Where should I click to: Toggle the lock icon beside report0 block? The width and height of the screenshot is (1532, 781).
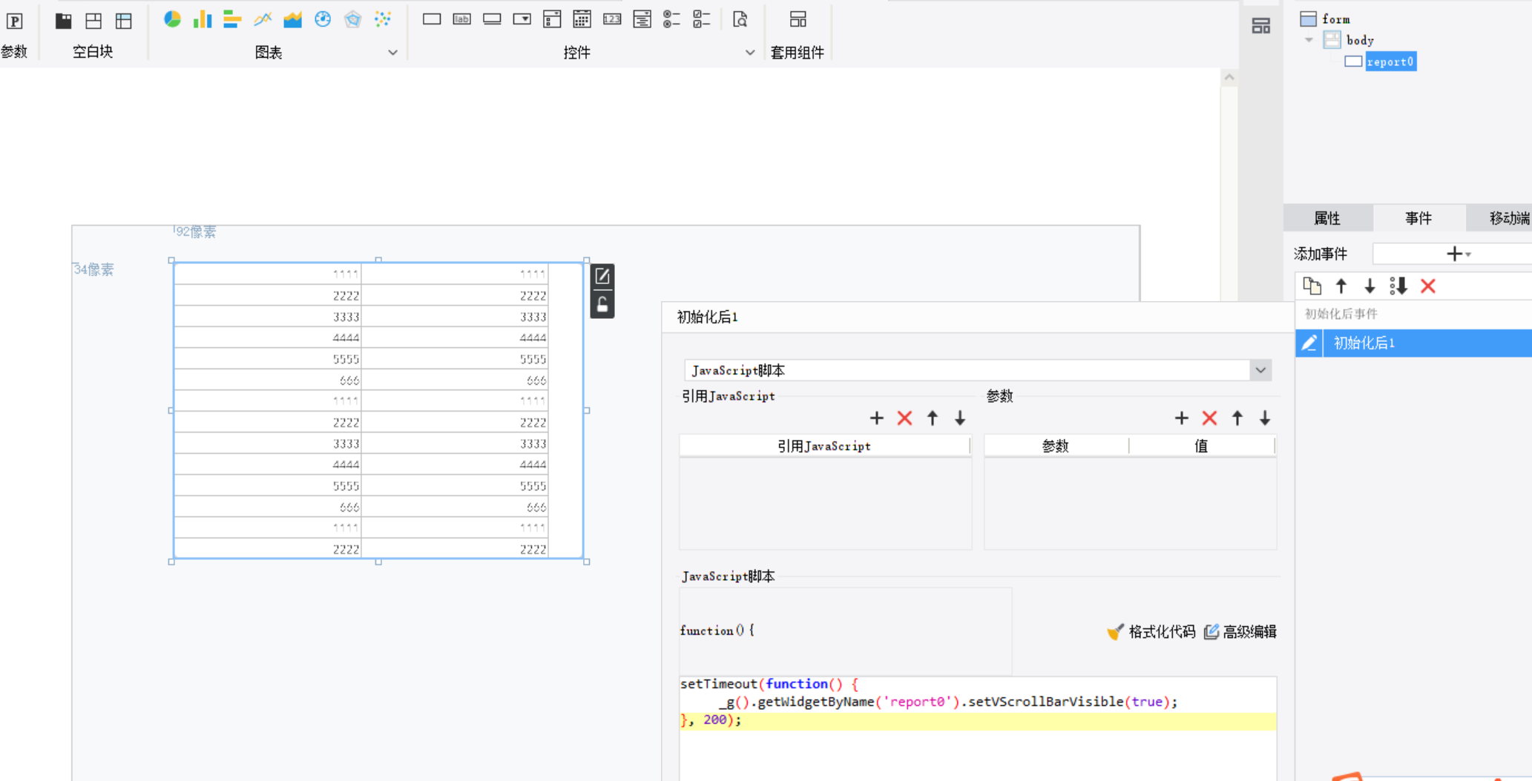(602, 304)
